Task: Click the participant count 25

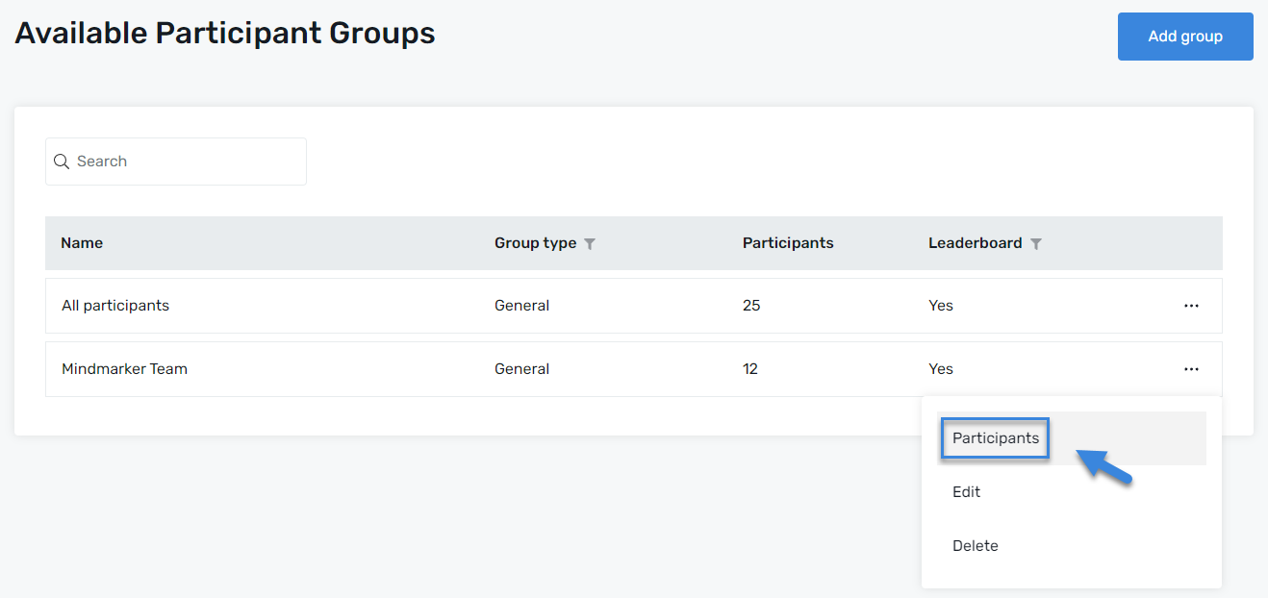Action: point(751,306)
